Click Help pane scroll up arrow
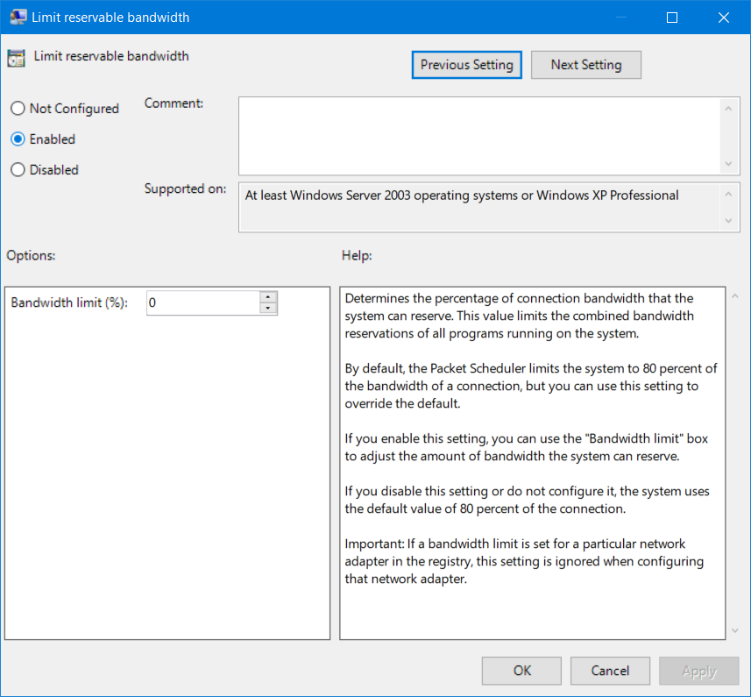 tap(735, 296)
